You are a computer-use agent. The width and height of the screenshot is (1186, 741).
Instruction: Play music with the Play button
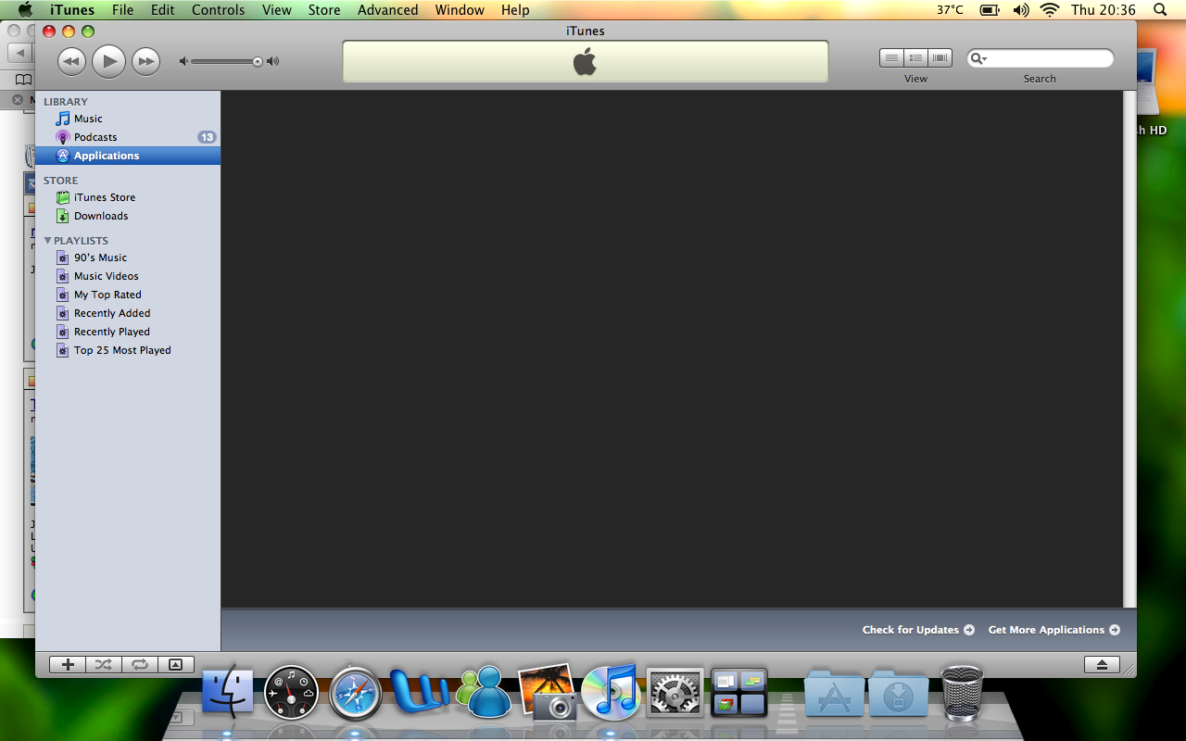coord(108,62)
